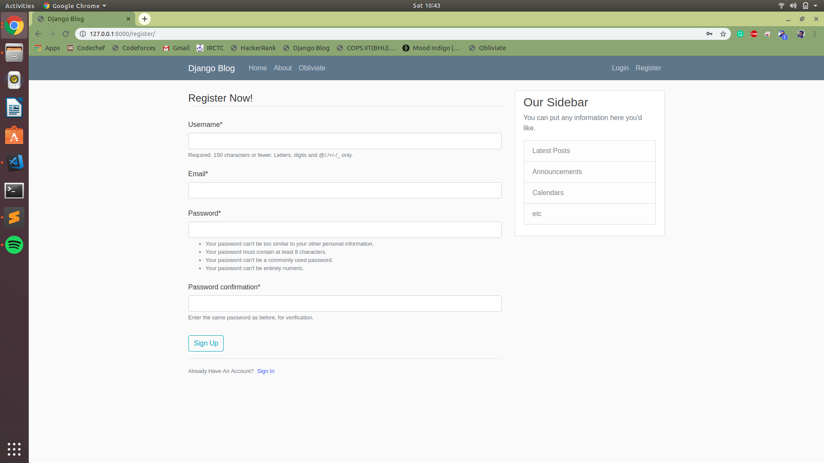Image resolution: width=824 pixels, height=463 pixels.
Task: Open Terminal from the dock
Action: click(x=14, y=190)
